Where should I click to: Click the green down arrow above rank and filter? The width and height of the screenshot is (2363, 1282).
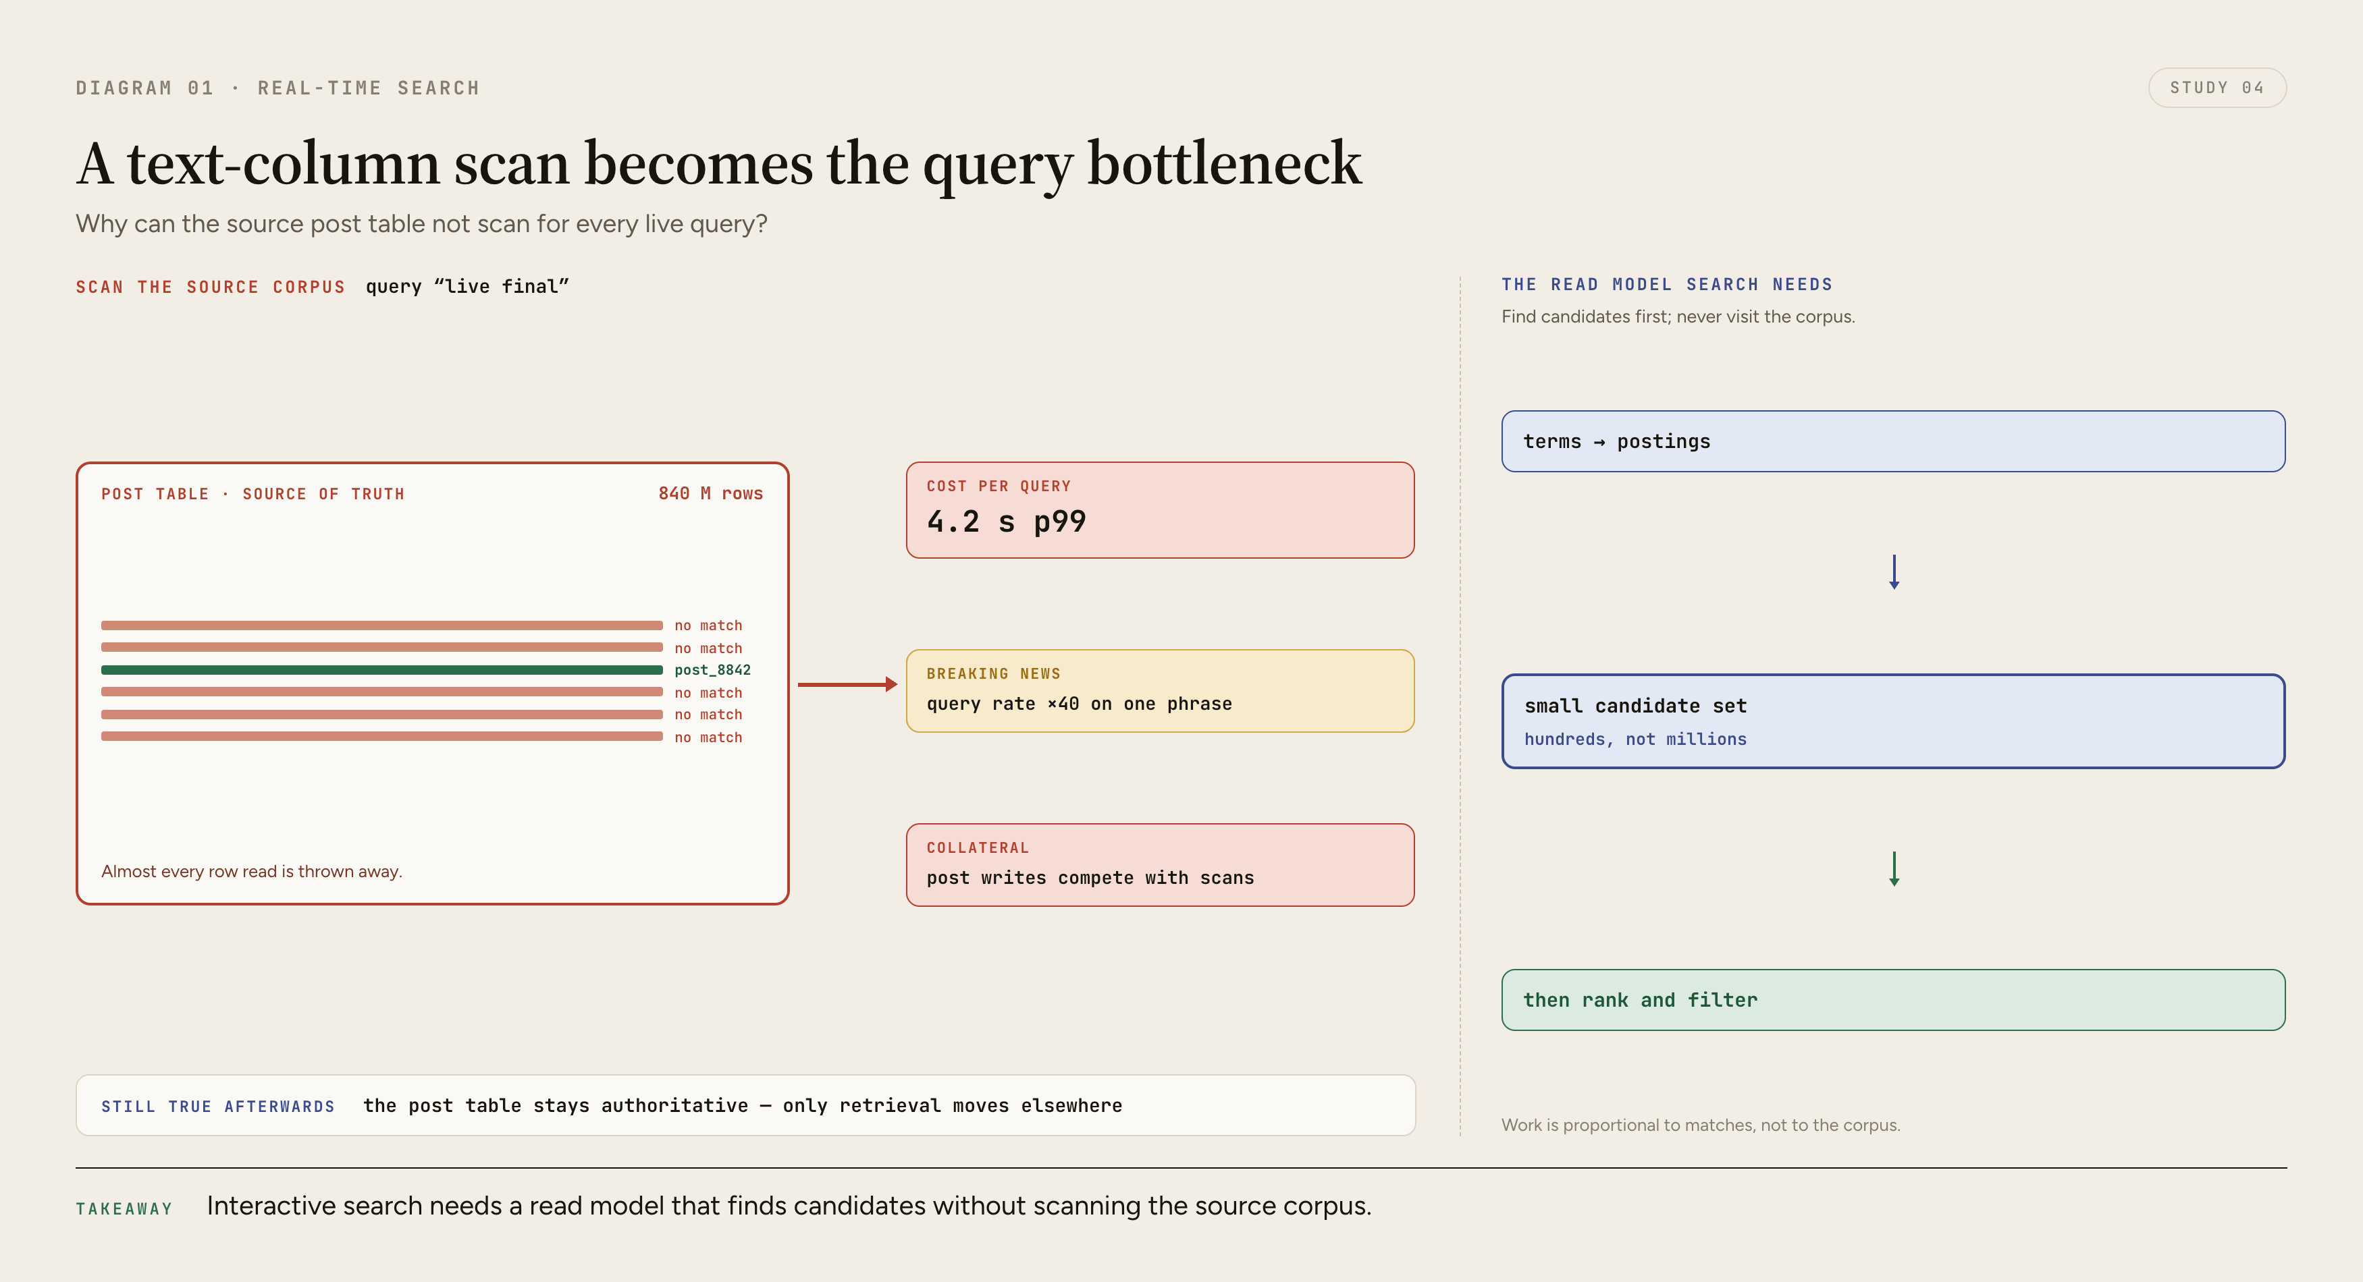coord(1893,869)
